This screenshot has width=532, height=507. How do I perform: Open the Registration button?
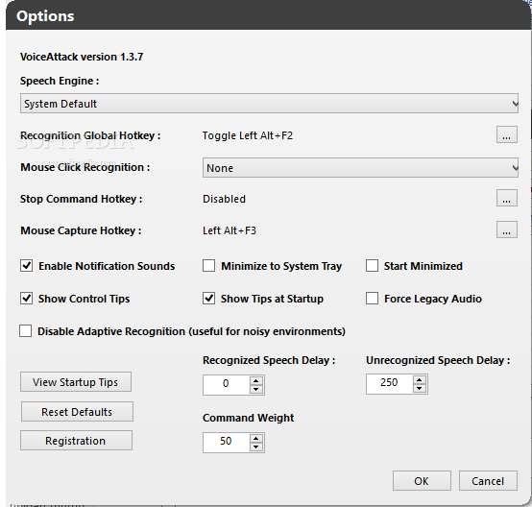(76, 441)
